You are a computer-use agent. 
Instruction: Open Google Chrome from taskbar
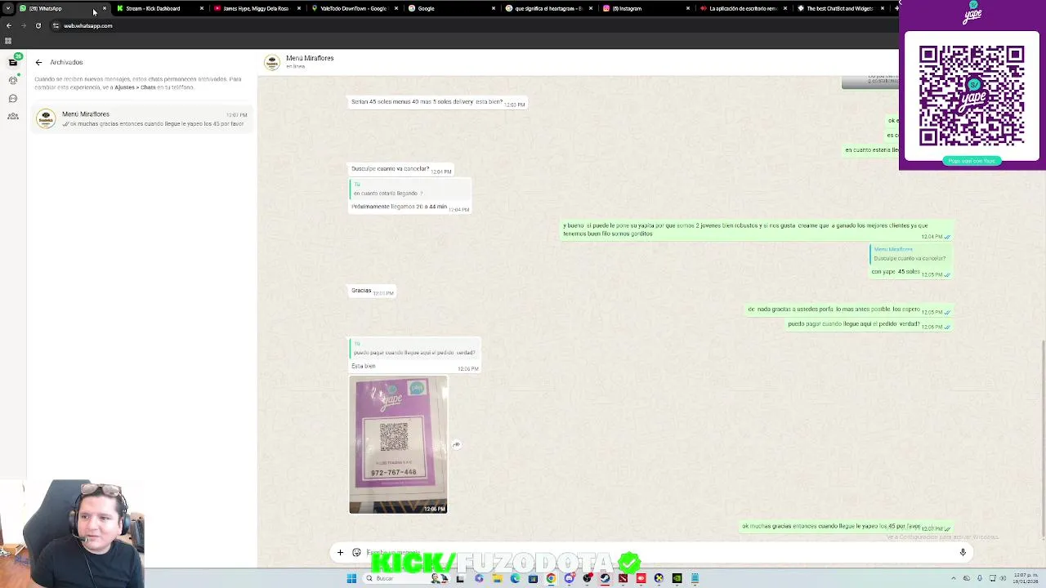pos(551,578)
